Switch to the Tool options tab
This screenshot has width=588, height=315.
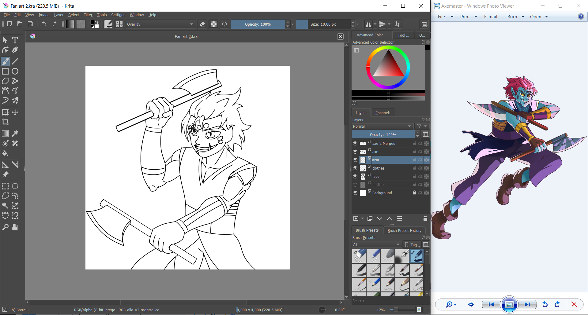click(403, 35)
